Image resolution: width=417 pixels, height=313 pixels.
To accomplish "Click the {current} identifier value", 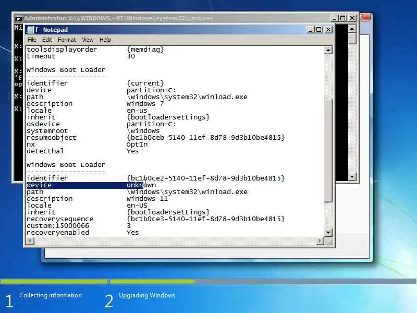I will pos(145,83).
